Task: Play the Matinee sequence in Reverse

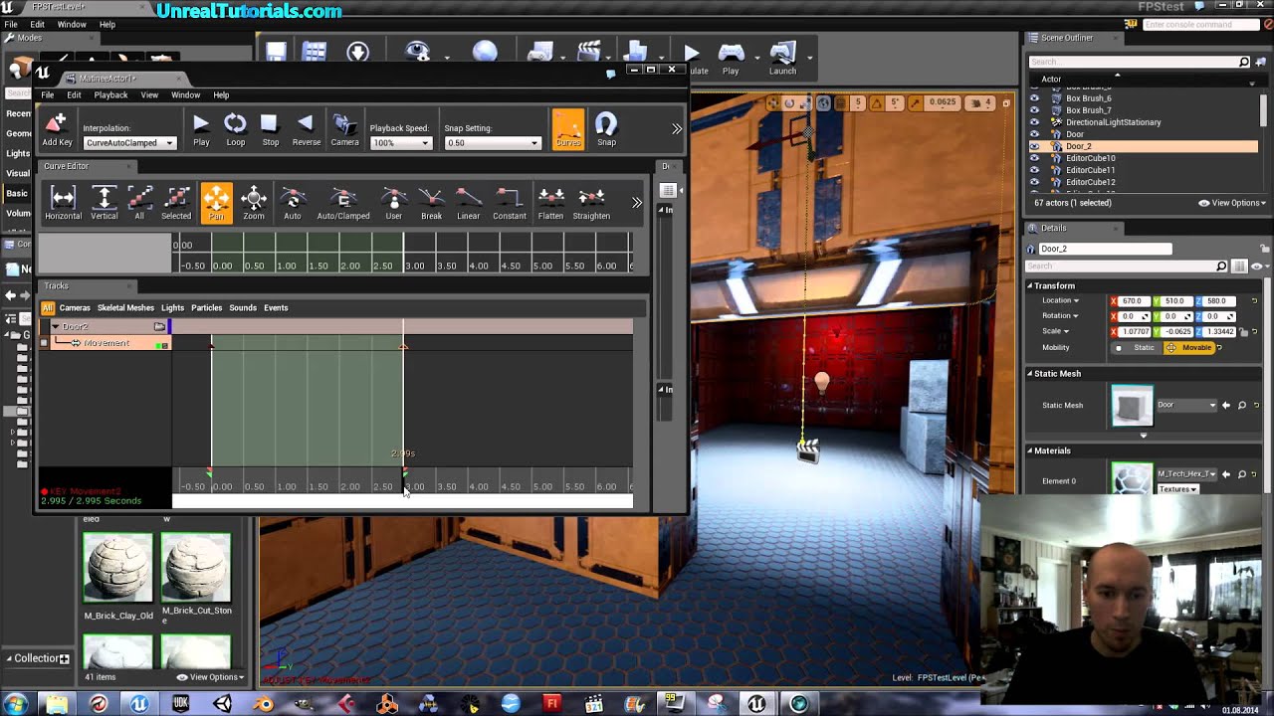Action: coord(306,129)
